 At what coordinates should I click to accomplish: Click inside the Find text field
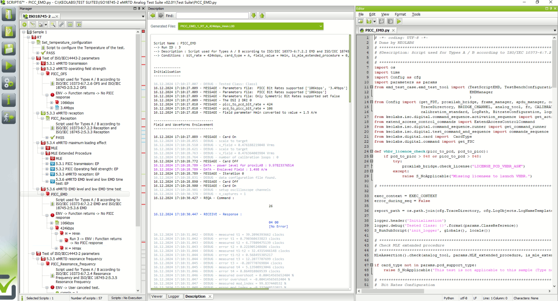tap(212, 16)
